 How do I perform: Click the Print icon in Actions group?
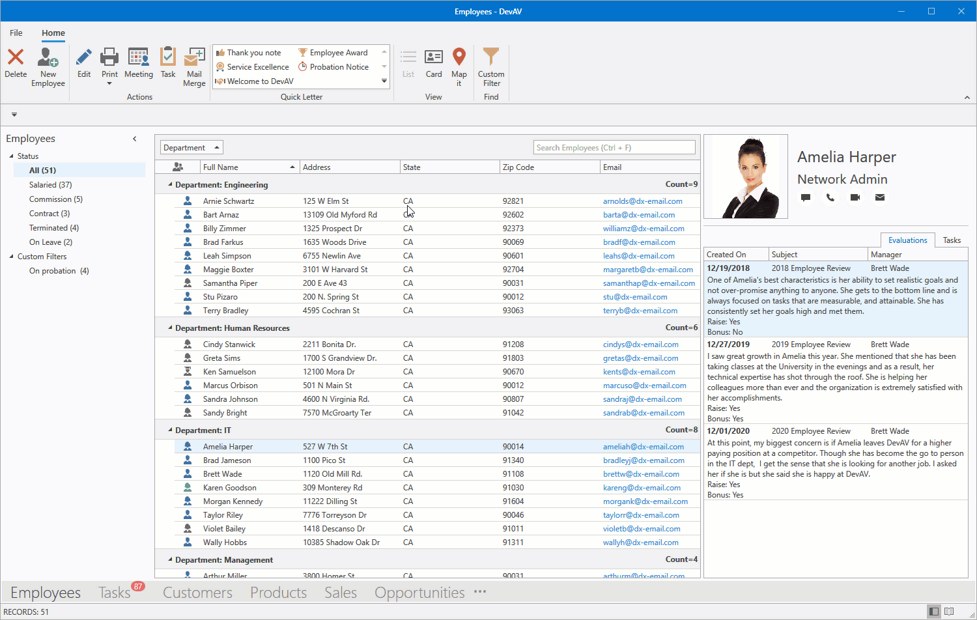coord(109,62)
